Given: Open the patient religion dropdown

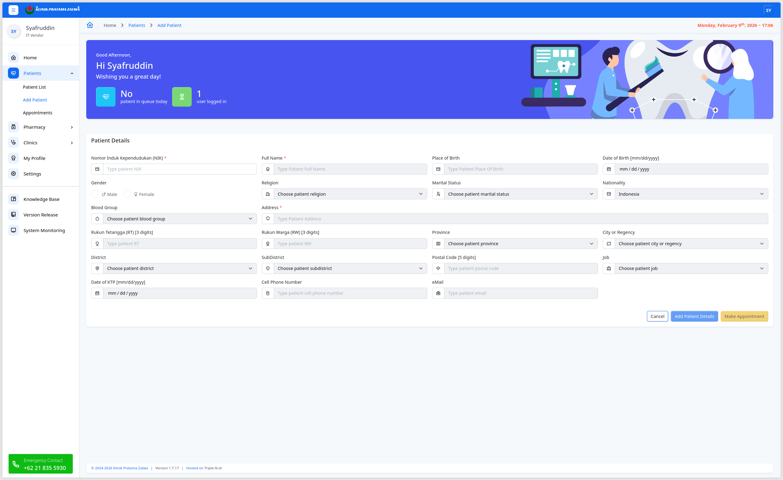Looking at the screenshot, I should 350,194.
